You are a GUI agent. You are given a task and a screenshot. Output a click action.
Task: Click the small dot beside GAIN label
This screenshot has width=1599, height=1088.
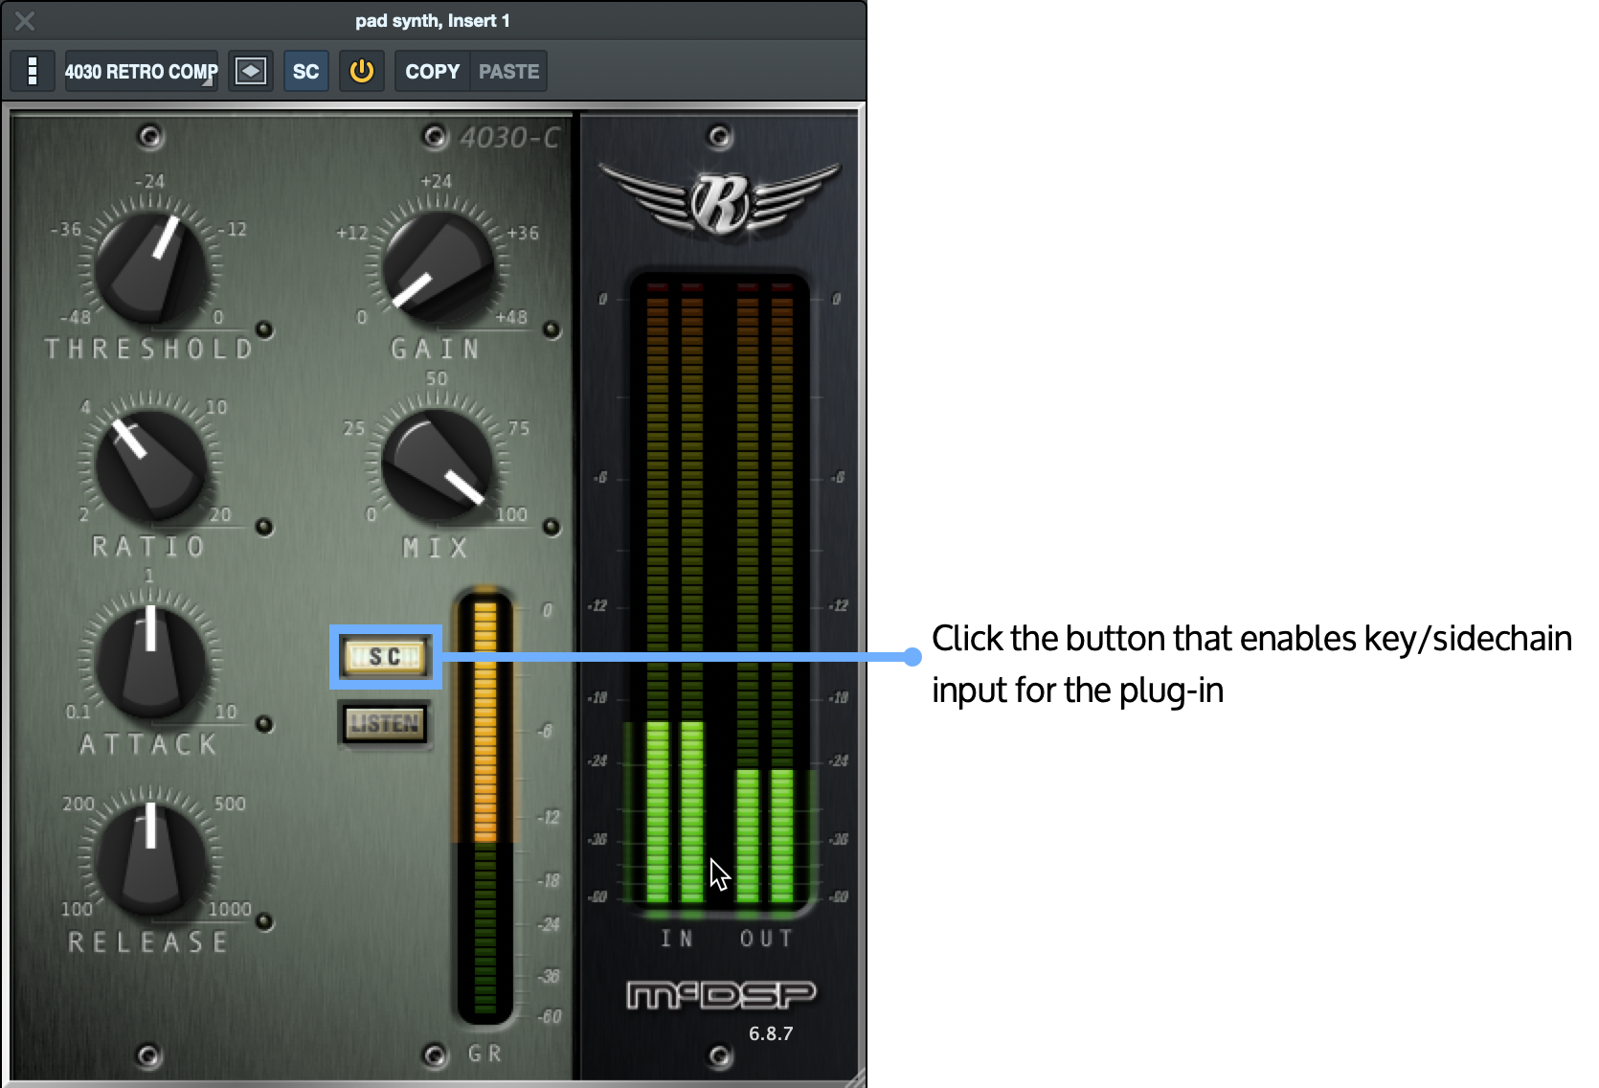[551, 329]
